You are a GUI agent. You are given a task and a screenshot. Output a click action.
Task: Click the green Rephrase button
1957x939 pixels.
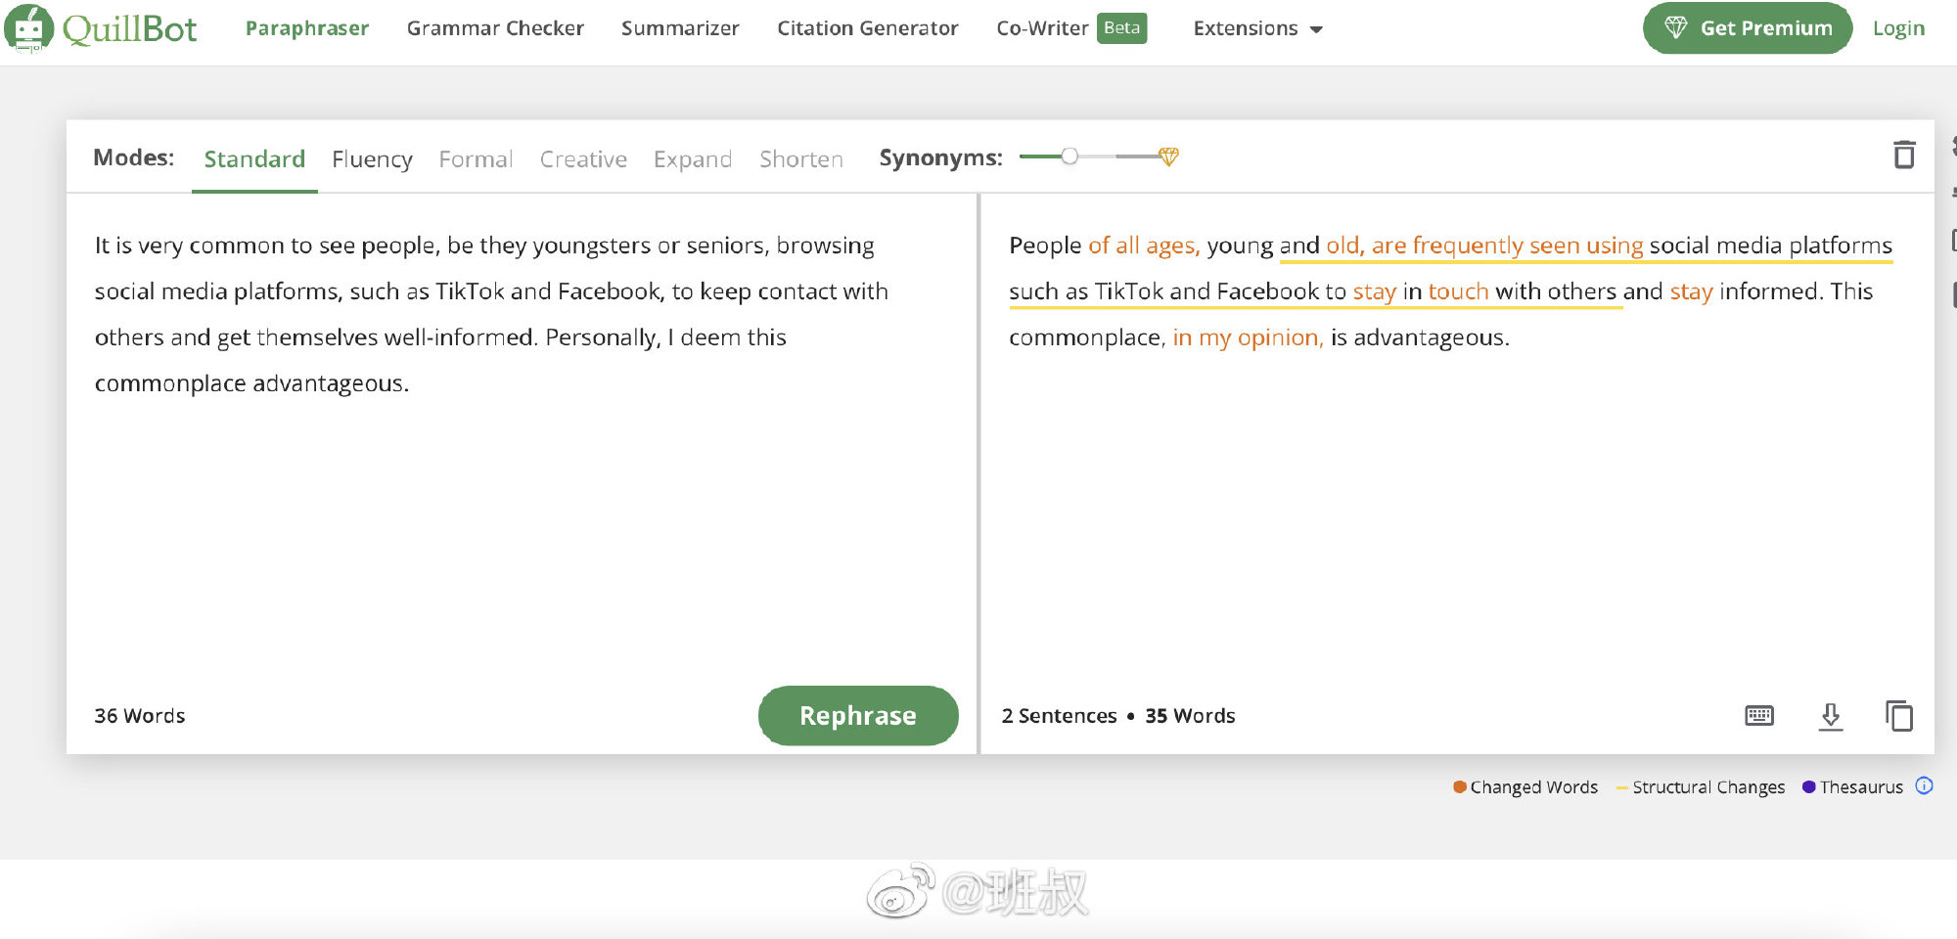pyautogui.click(x=858, y=715)
